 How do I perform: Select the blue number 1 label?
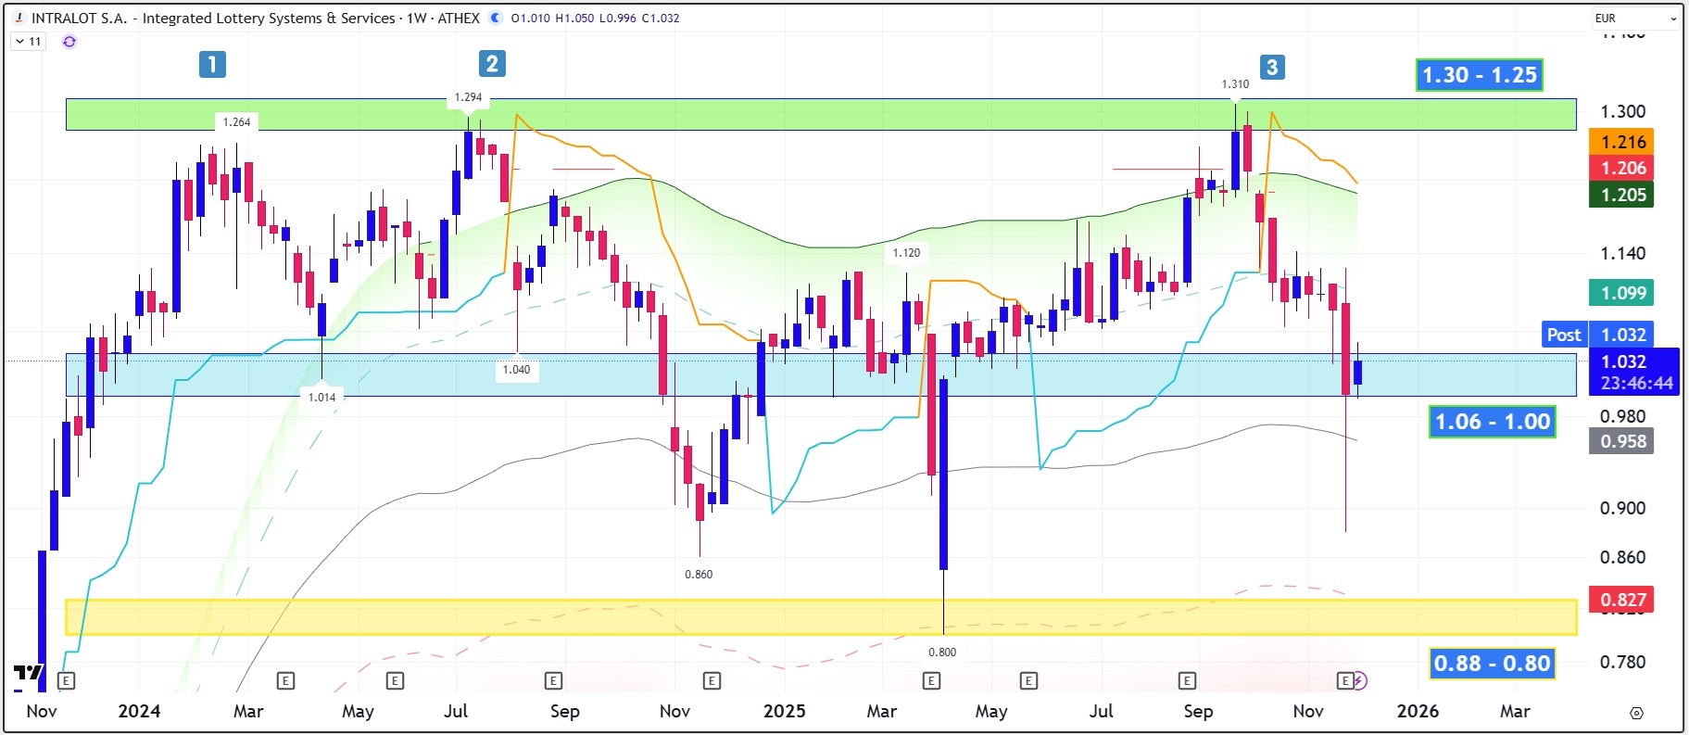click(212, 64)
